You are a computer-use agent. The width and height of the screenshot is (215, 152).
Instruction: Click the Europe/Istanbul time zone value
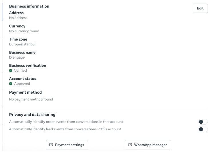tap(22, 44)
